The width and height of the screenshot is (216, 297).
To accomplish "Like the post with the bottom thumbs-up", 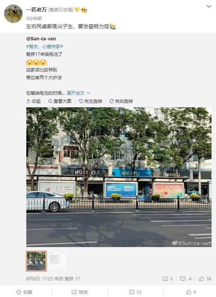I will point(191,292).
